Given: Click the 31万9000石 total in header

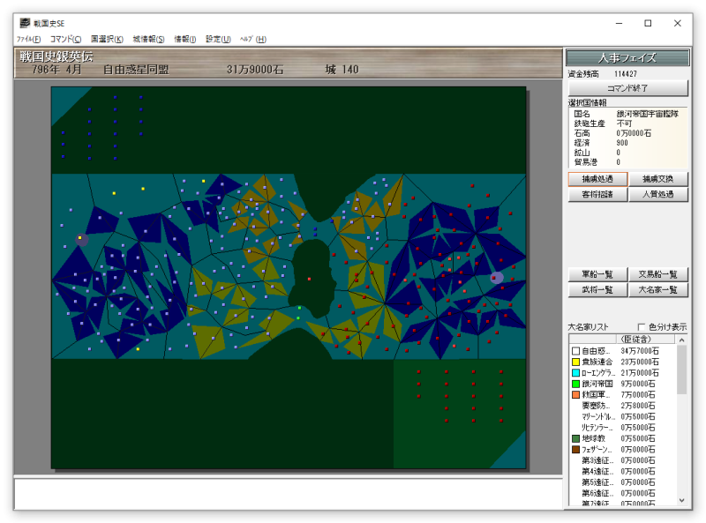Looking at the screenshot, I should tap(255, 70).
